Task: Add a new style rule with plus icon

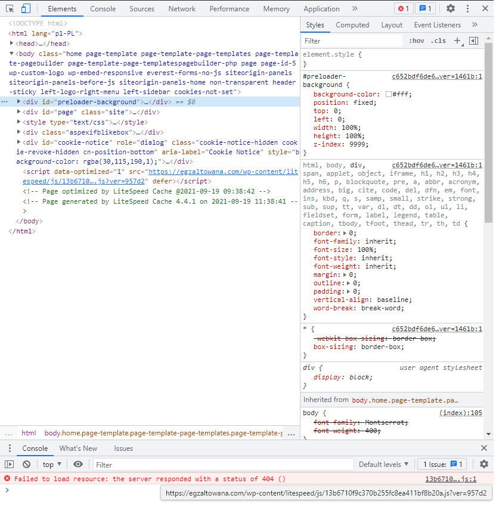Action: point(457,41)
